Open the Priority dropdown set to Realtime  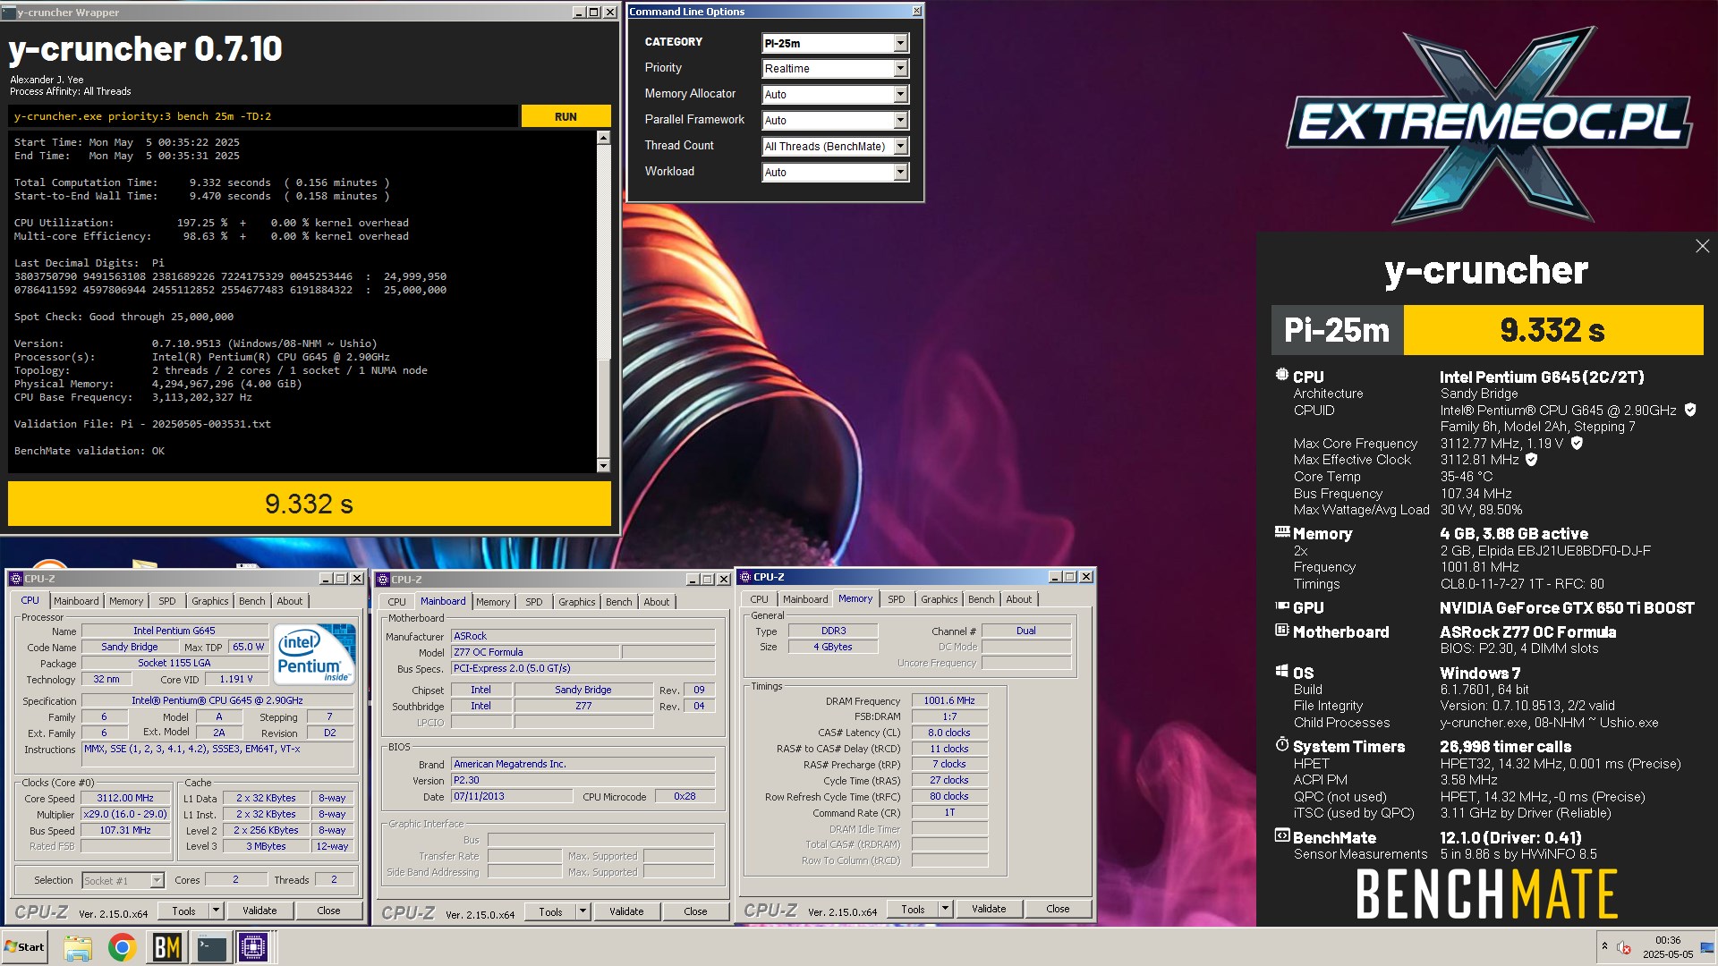pos(900,69)
